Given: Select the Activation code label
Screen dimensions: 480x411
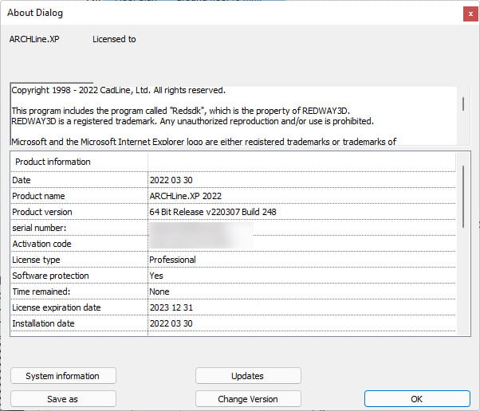Looking at the screenshot, I should coord(42,244).
